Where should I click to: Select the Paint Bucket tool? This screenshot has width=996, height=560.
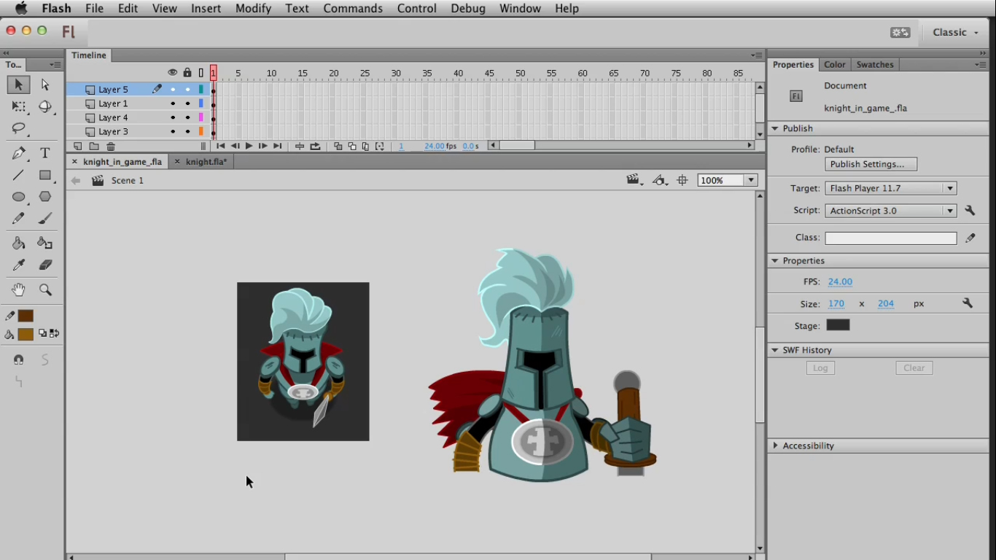coord(18,243)
